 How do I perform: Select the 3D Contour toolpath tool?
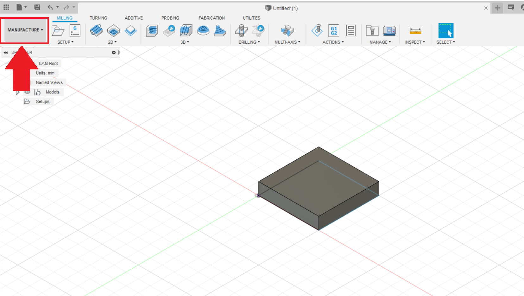point(203,31)
